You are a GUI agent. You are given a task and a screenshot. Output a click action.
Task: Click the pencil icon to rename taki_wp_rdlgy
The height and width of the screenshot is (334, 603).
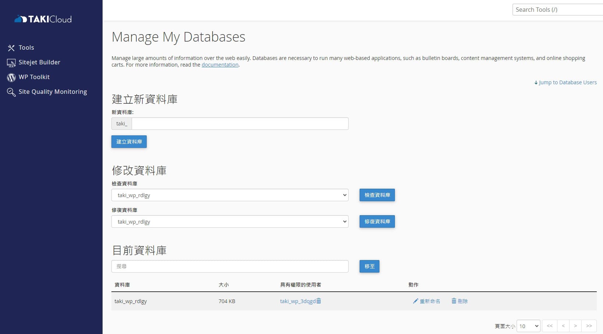tap(415, 301)
